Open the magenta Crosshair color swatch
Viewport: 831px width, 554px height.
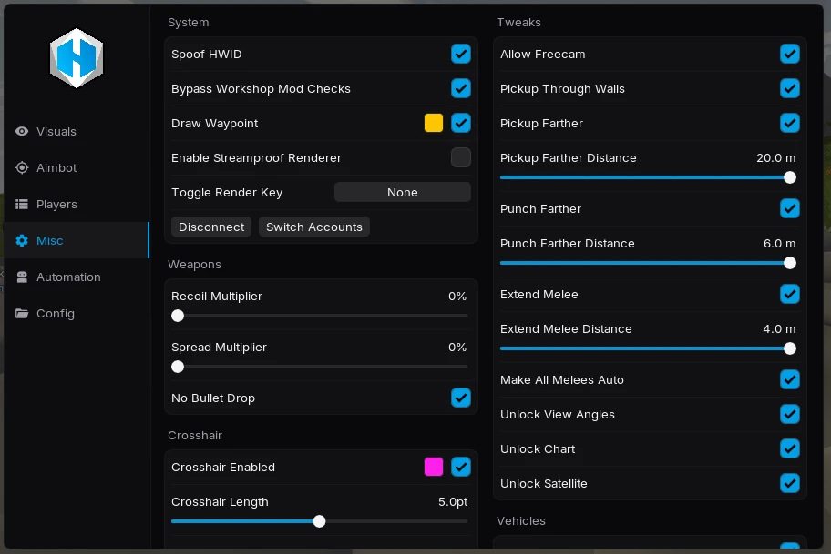click(434, 468)
